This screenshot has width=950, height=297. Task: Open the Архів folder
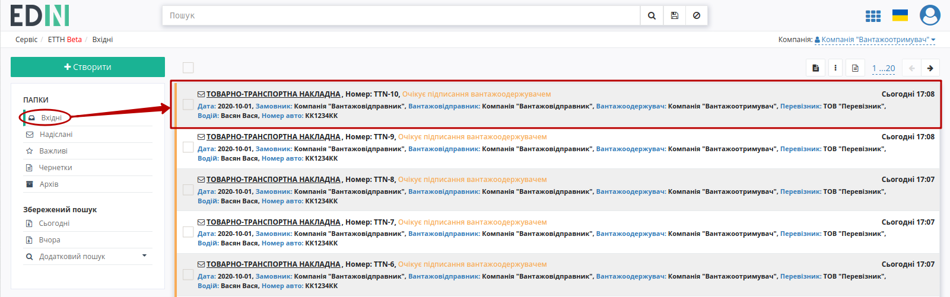point(49,184)
